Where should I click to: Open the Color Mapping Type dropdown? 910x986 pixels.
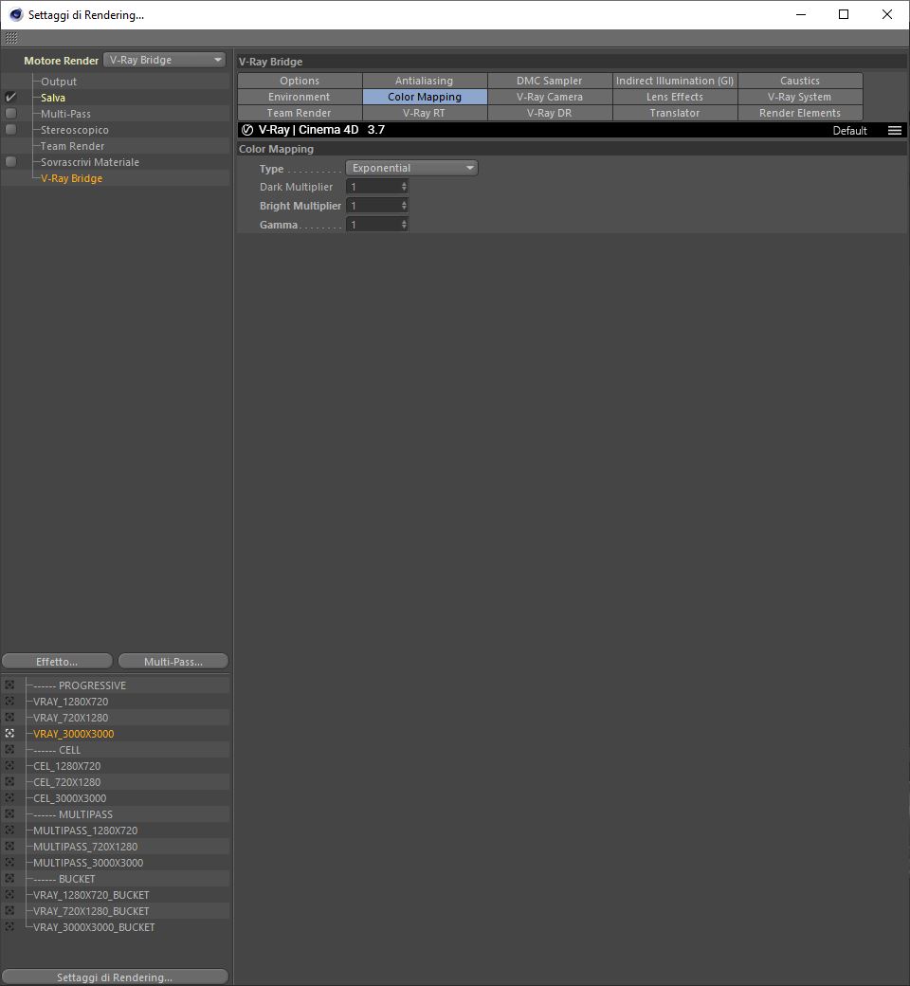412,168
